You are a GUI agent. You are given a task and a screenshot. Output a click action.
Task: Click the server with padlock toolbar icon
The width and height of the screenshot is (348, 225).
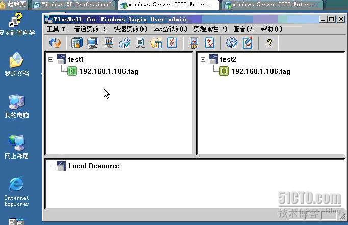click(x=77, y=43)
